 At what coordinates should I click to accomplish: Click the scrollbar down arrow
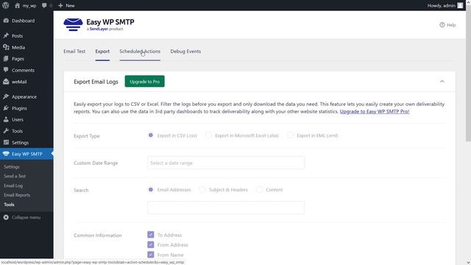coord(468,262)
